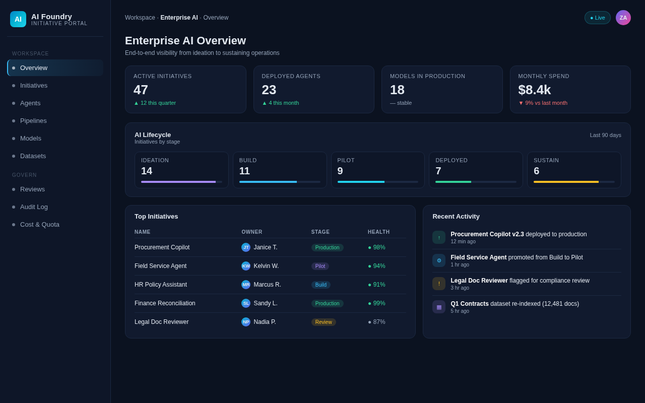This screenshot has height=403, width=645.
Task: Click the Last 90 days range label
Action: coord(606,135)
